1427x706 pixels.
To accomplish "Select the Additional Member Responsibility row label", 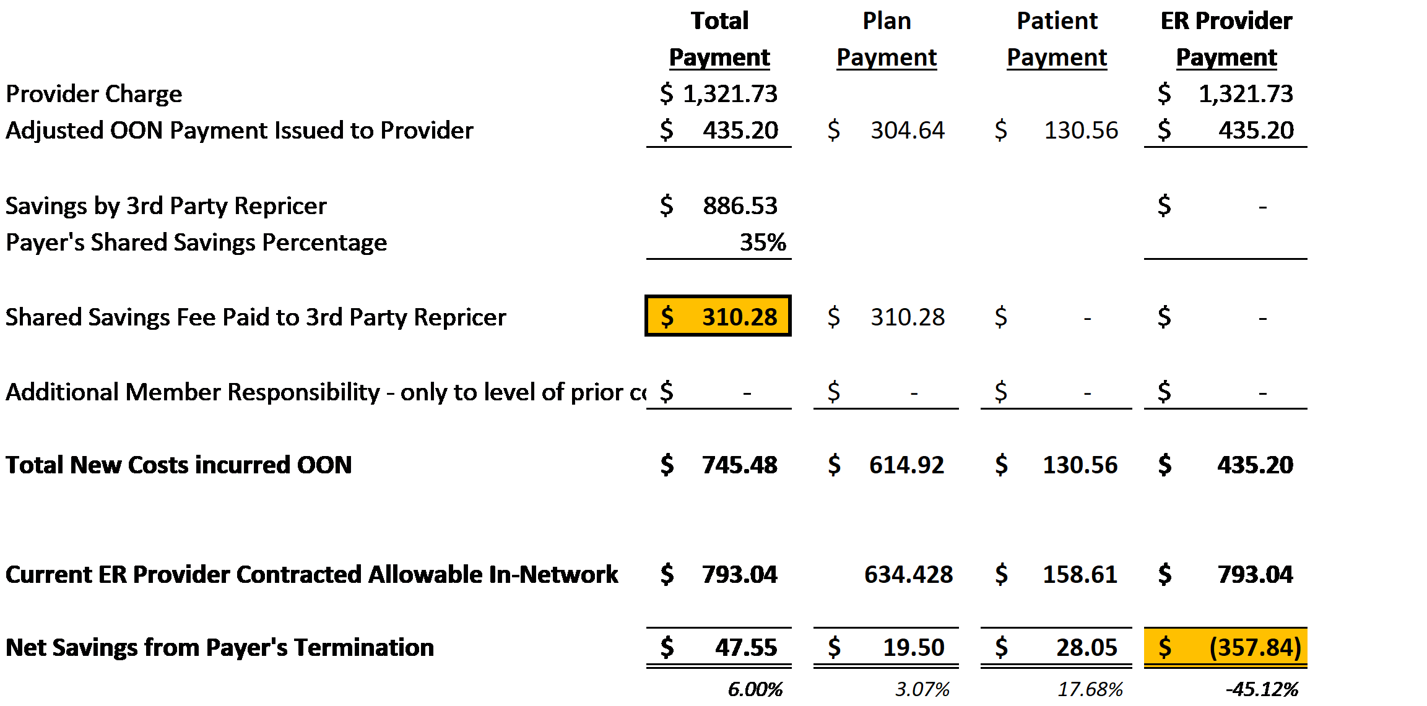I will pos(326,392).
